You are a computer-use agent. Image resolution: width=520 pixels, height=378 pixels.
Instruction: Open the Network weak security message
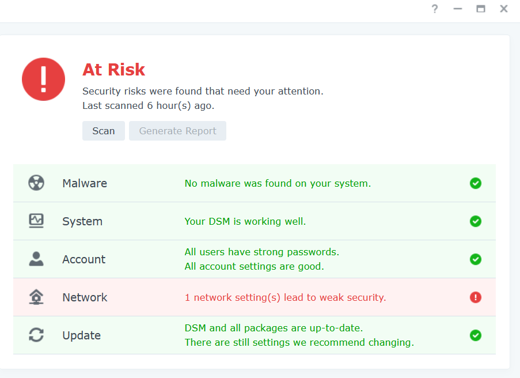285,297
